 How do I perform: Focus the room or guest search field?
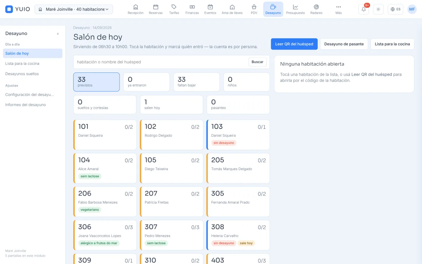tap(161, 62)
